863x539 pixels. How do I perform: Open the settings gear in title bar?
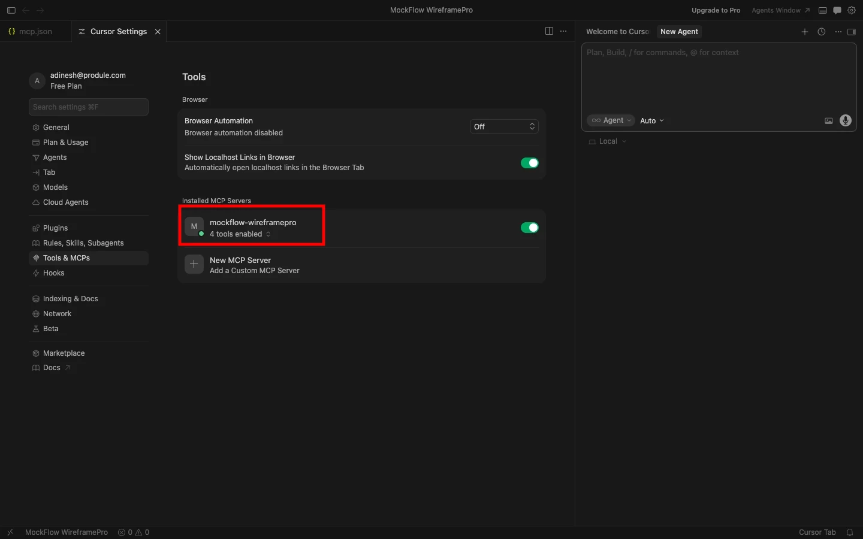(x=852, y=10)
